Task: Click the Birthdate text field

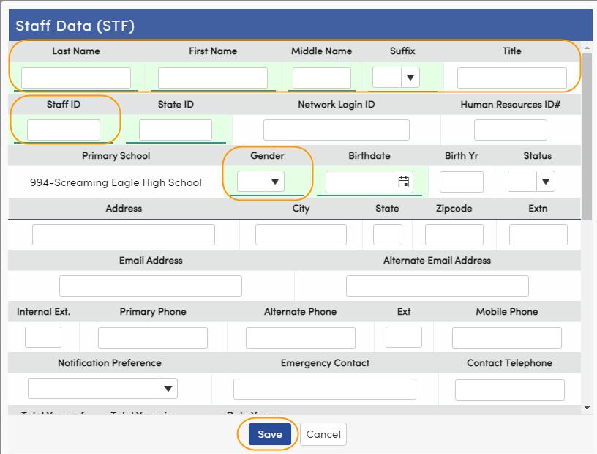Action: tap(360, 182)
